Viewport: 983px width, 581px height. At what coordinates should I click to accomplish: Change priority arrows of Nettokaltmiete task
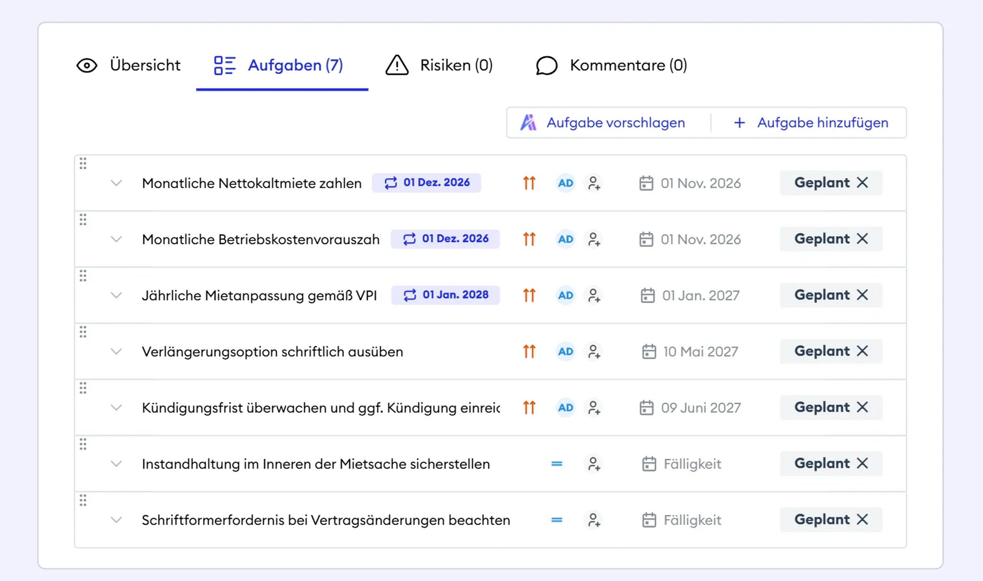point(529,183)
